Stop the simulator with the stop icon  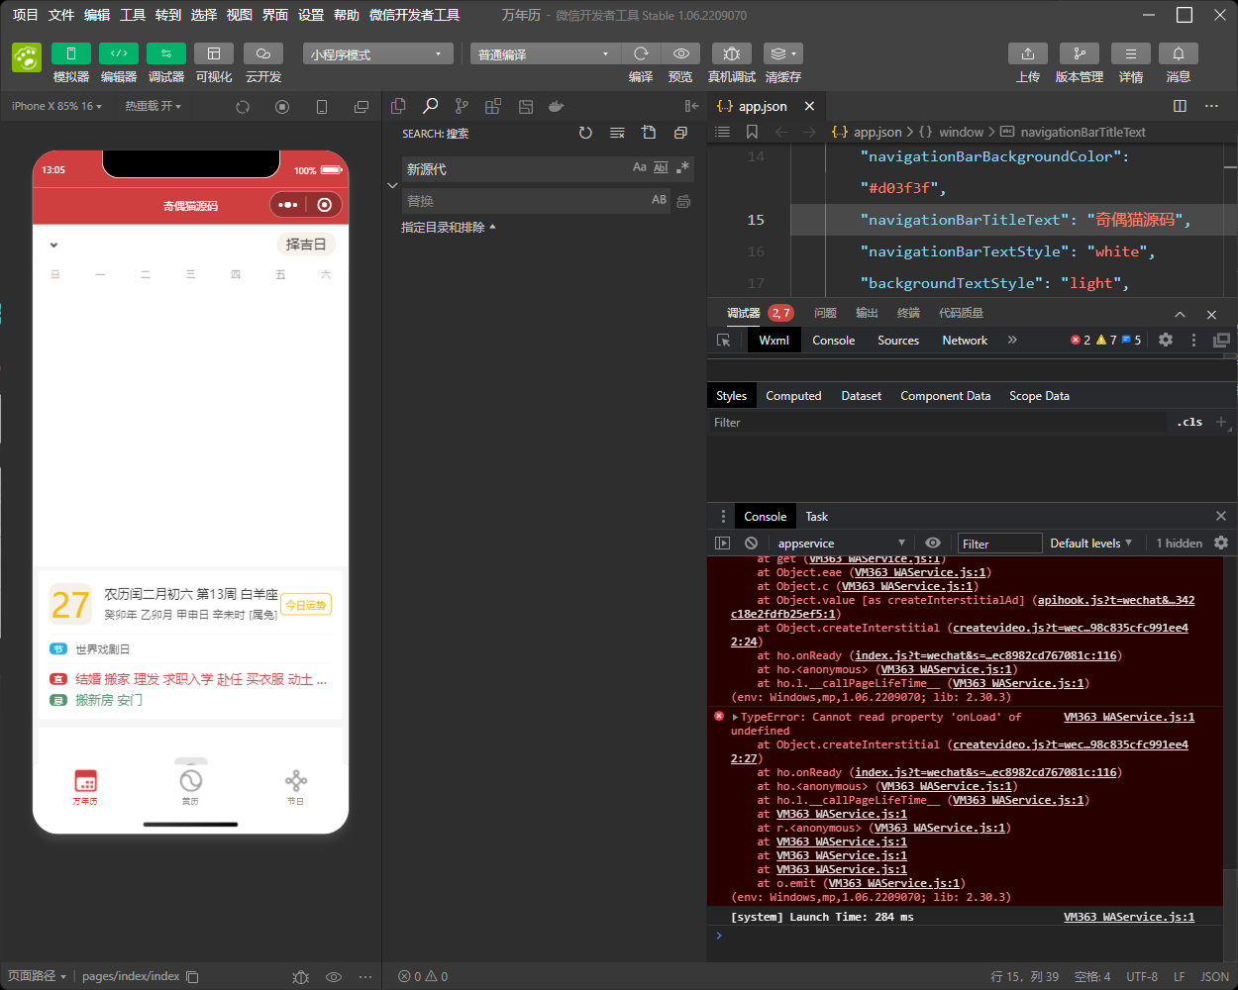282,106
